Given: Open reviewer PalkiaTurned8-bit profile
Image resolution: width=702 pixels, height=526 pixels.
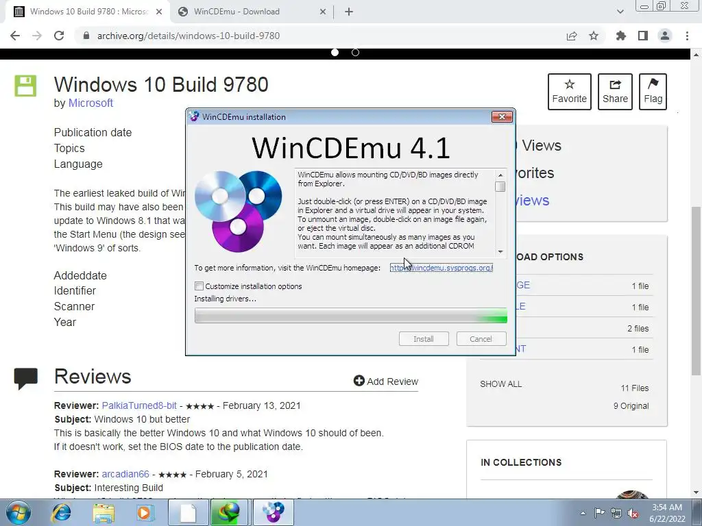Looking at the screenshot, I should (139, 405).
